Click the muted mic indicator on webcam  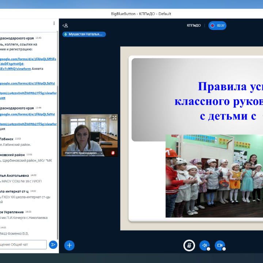(113, 153)
